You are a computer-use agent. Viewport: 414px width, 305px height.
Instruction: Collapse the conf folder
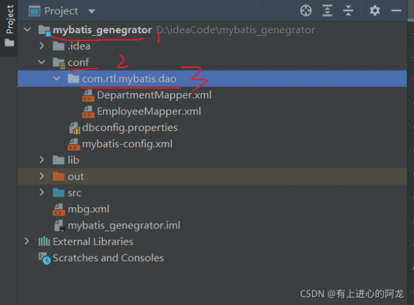[x=42, y=62]
